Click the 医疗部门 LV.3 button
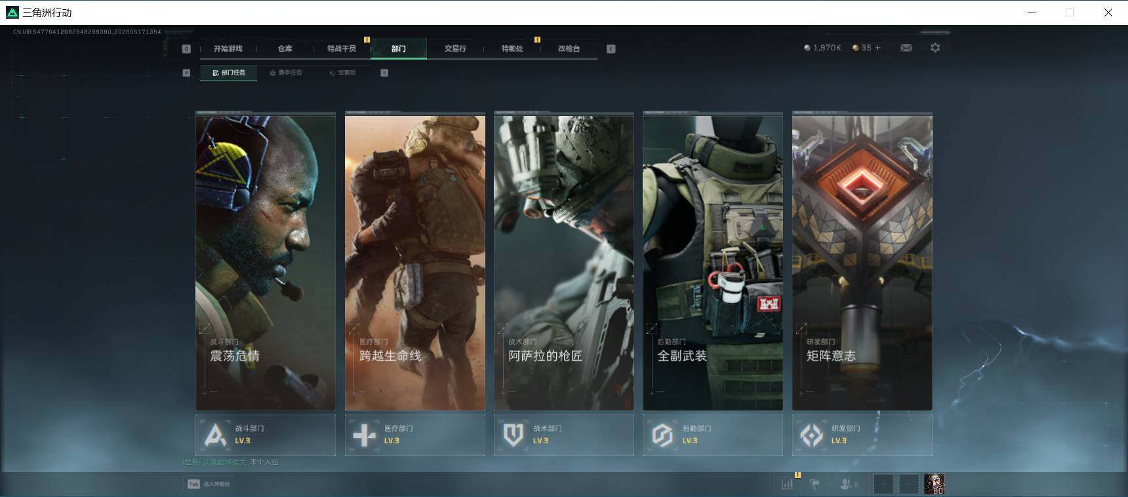 pyautogui.click(x=415, y=435)
